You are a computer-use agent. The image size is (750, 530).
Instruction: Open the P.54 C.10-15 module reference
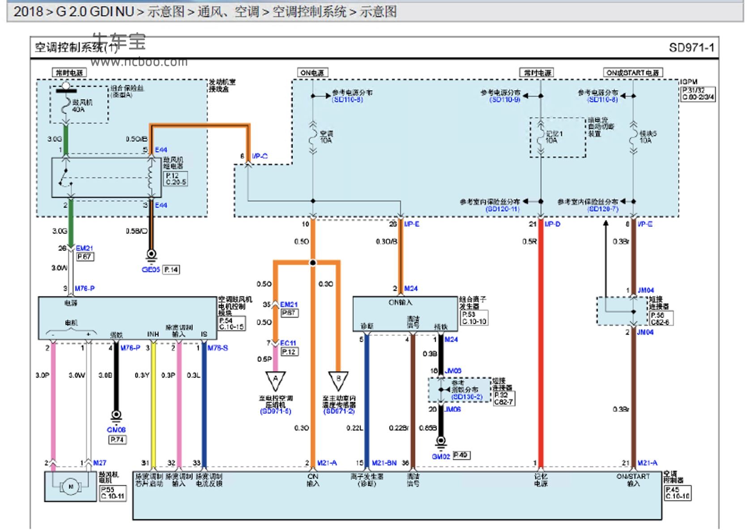(231, 324)
